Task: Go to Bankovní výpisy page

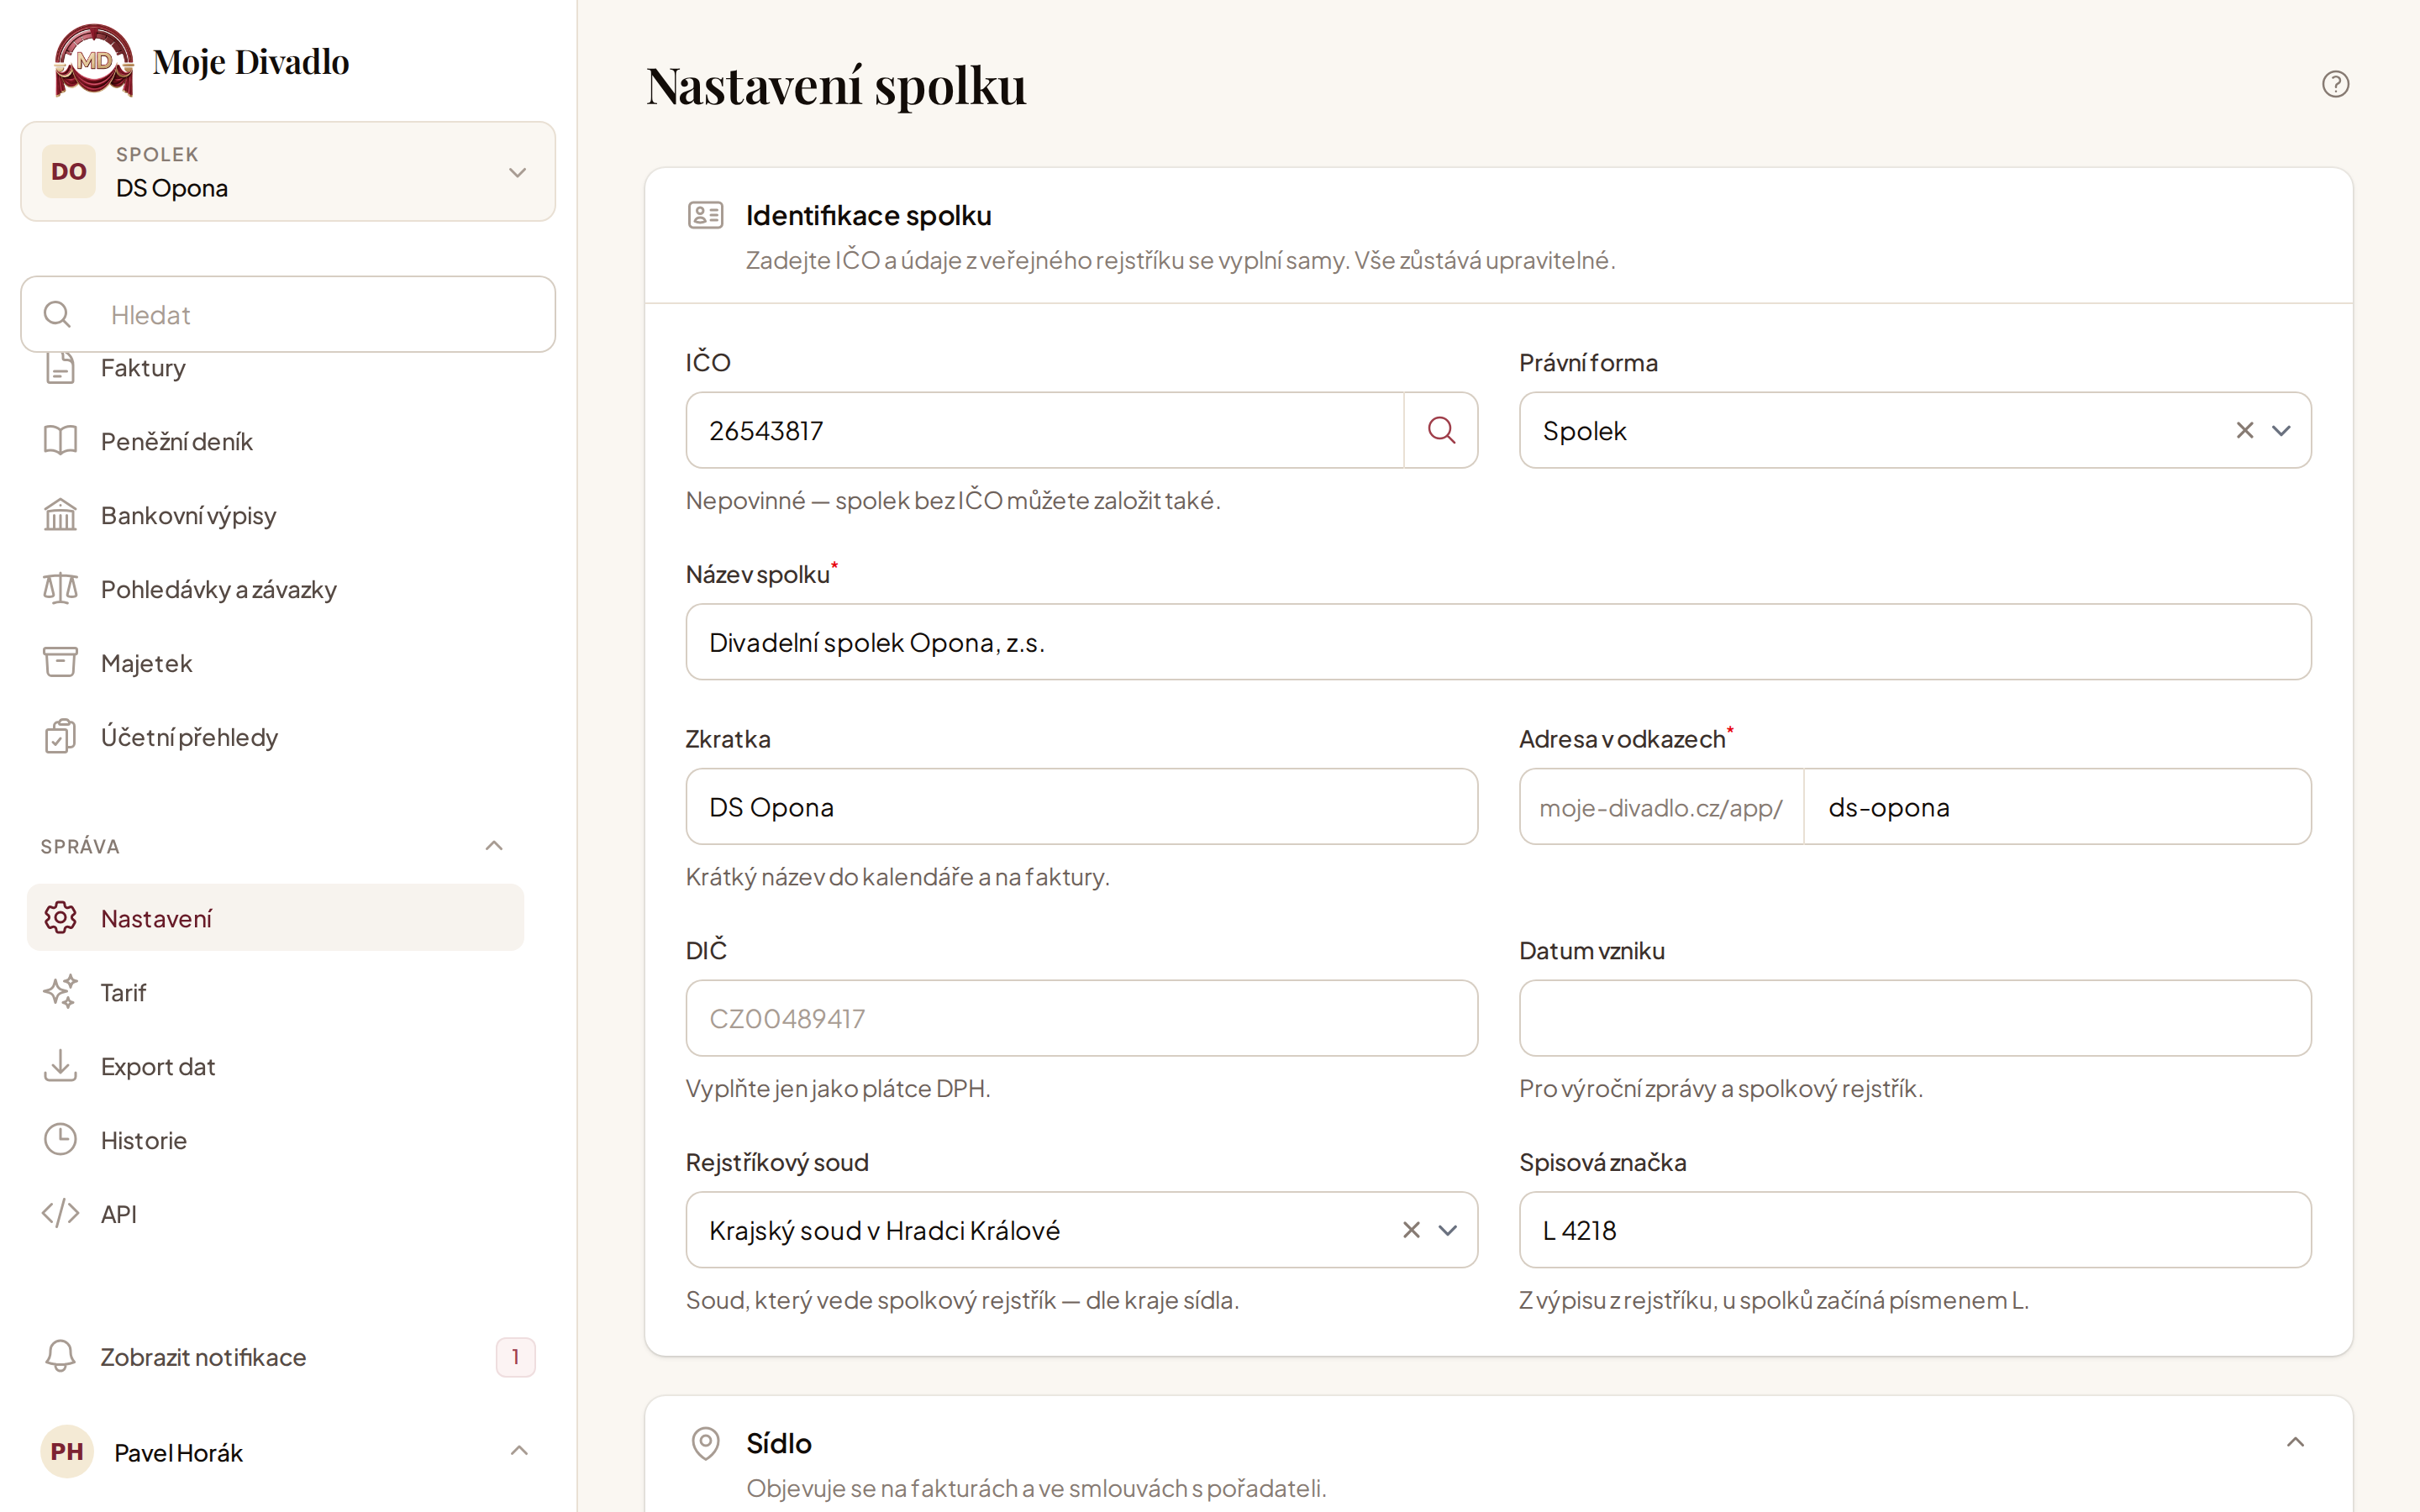Action: [276, 515]
